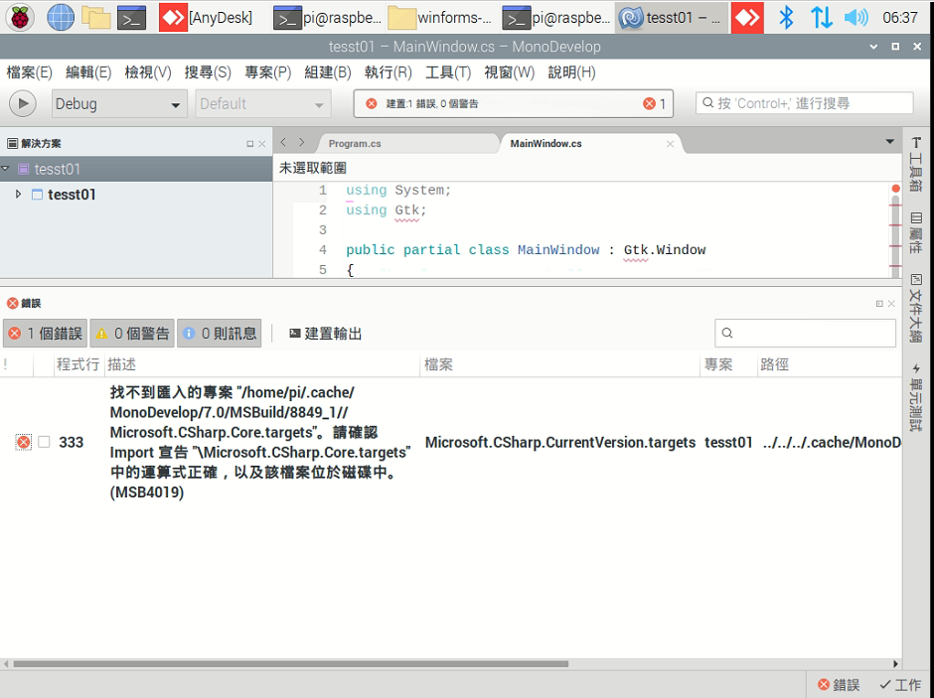Screen dimensions: 934x698
Task: Open the 視窗(W) menu
Action: point(510,72)
